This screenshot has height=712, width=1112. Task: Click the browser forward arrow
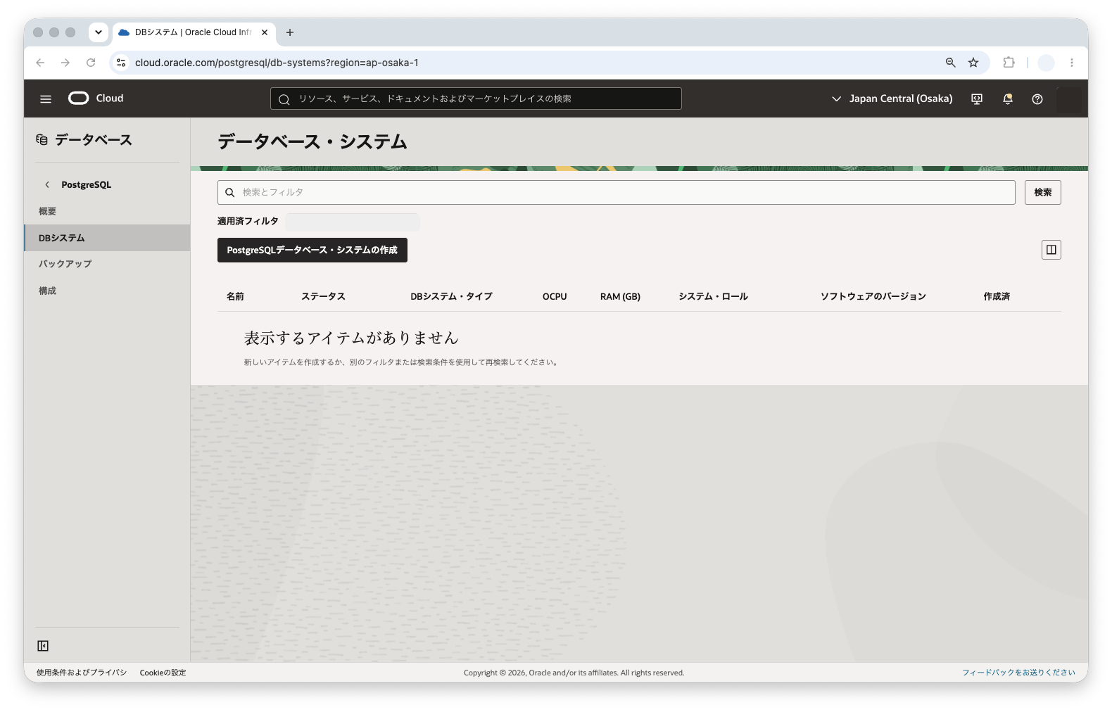click(65, 63)
